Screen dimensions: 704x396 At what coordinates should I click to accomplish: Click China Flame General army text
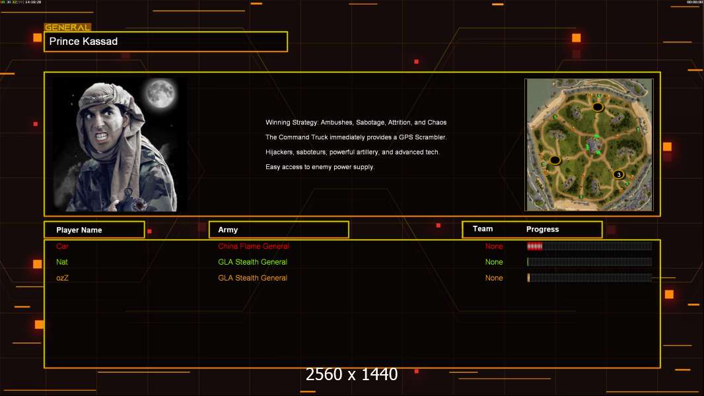(254, 246)
